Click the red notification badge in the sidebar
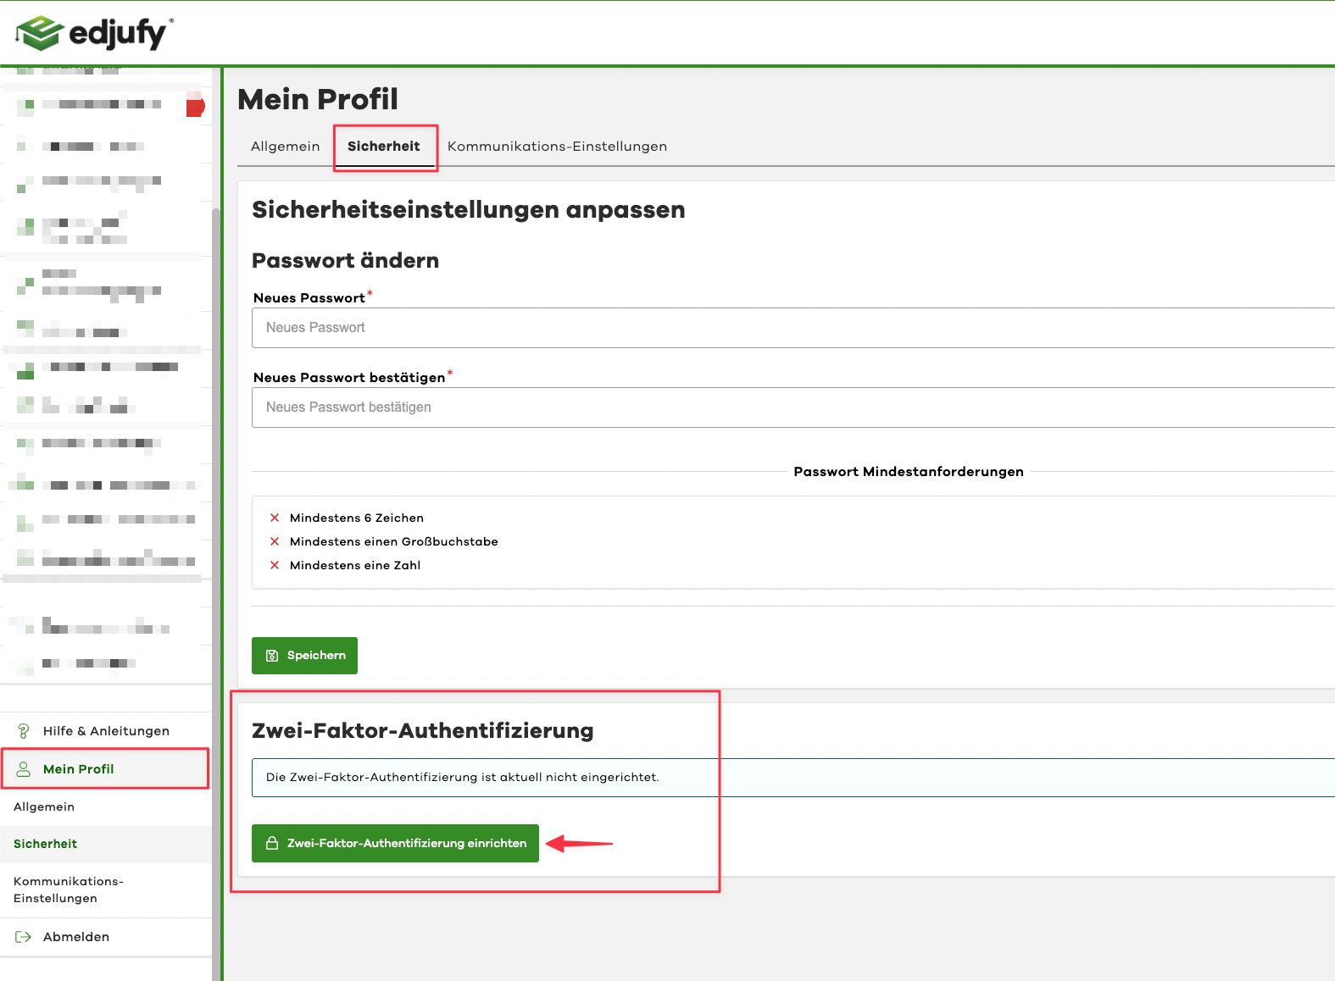1335x981 pixels. tap(196, 107)
